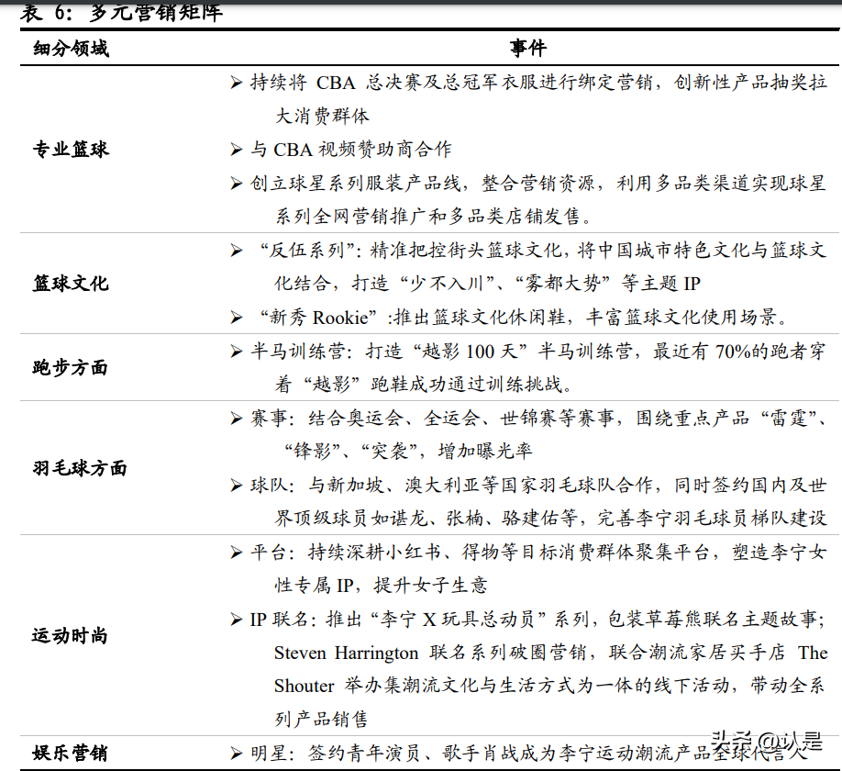This screenshot has width=842, height=771.
Task: Click the arrow bullet before "新秀 Rookie"
Action: point(237,318)
